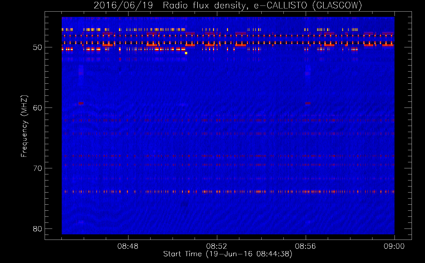Click the 08:48 time tick label
The image size is (425, 263).
128,246
